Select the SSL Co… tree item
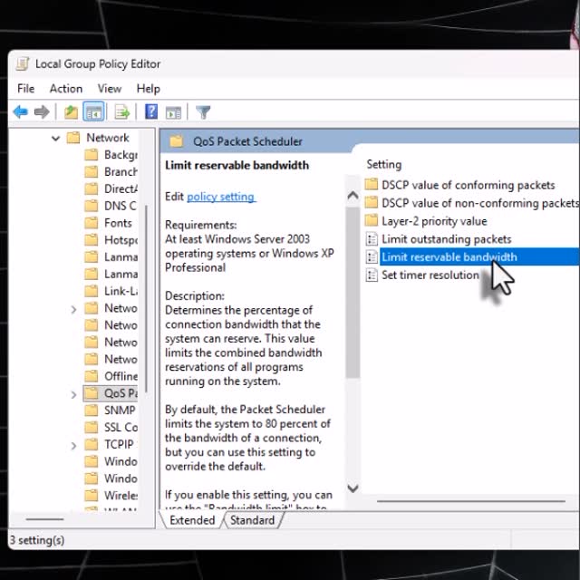580x580 pixels. pos(121,427)
